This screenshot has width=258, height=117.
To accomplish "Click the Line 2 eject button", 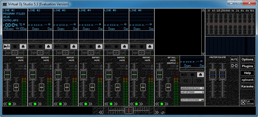I will point(48,46).
